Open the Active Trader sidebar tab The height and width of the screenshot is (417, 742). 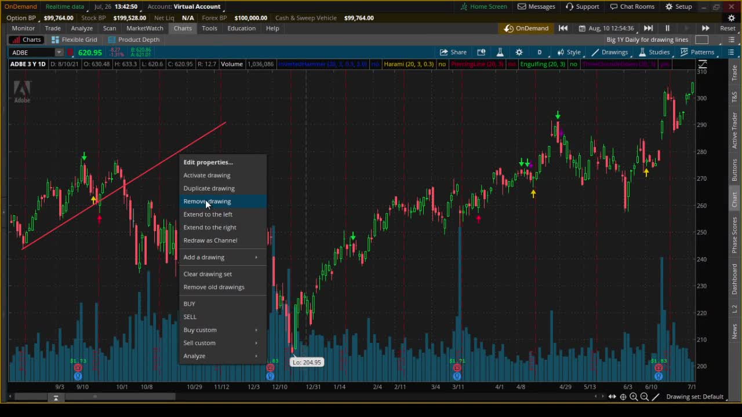click(x=734, y=130)
